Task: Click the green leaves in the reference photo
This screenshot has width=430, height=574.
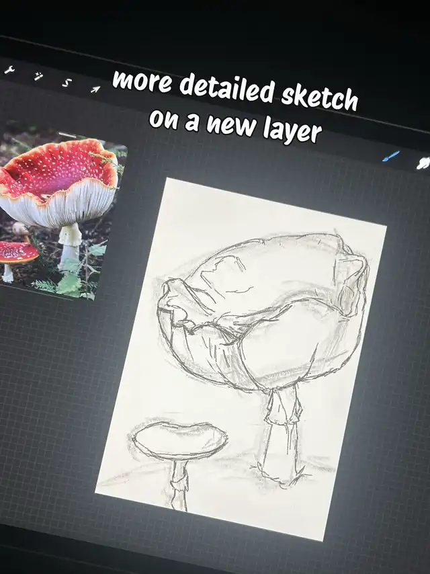Action: tap(71, 282)
